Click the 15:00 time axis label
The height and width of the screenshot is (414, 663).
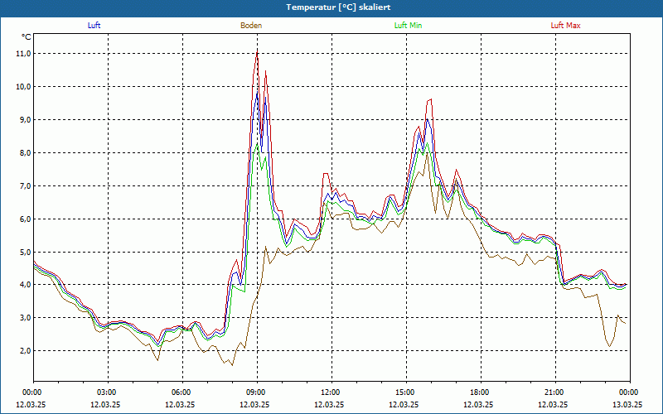(406, 392)
